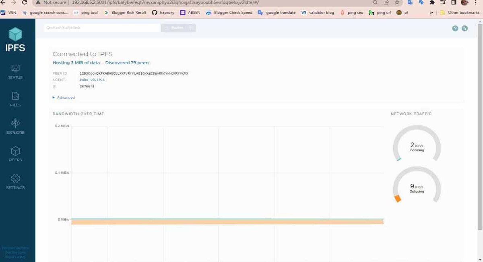Image resolution: width=483 pixels, height=262 pixels.
Task: Click the kubo v0.19.1 agent link
Action: (92, 80)
